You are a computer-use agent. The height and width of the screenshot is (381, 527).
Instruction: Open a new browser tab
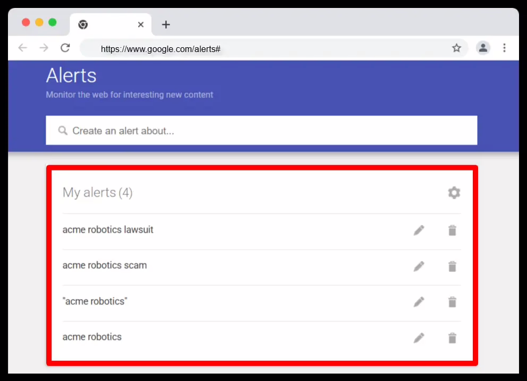(x=166, y=24)
